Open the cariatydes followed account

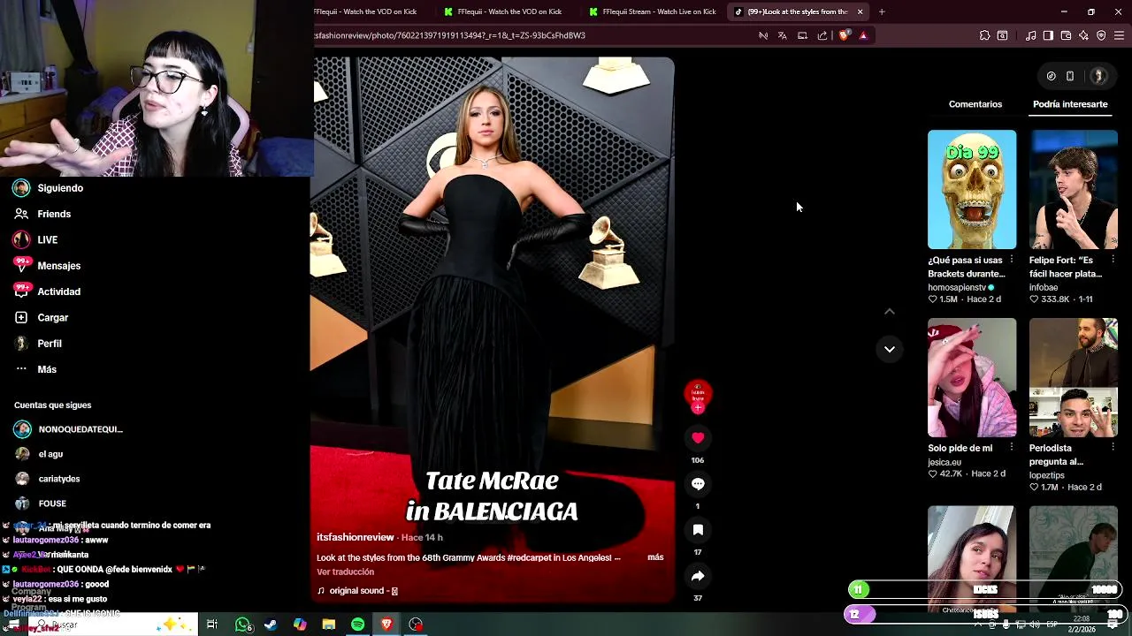(x=48, y=479)
